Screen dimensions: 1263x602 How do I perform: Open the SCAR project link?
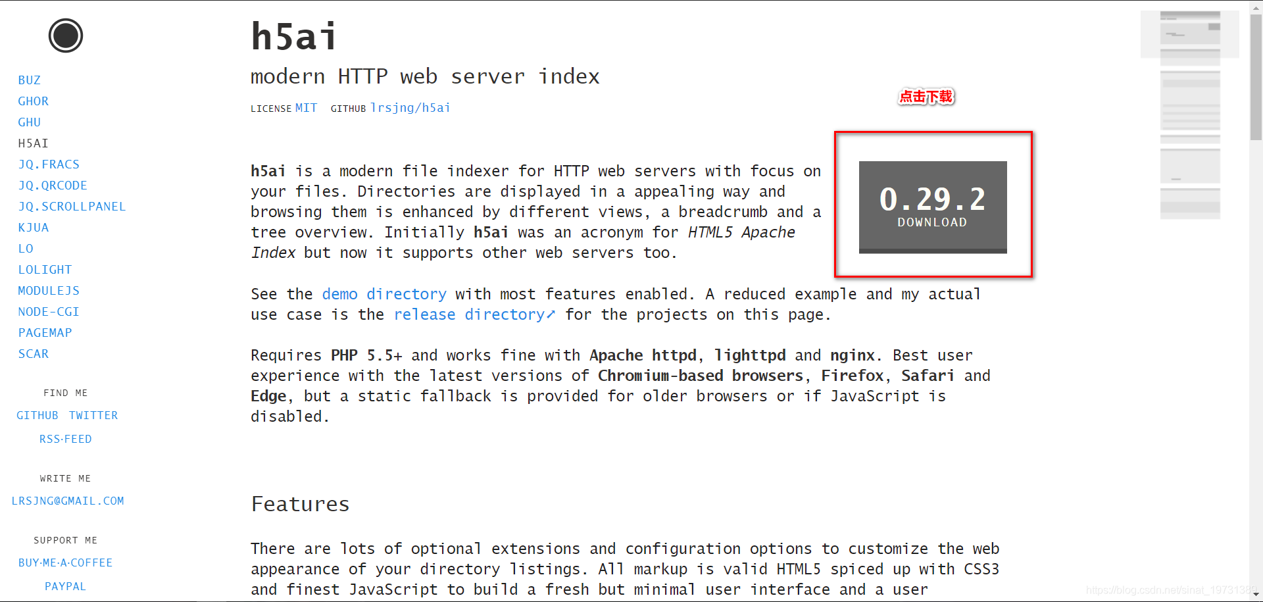(x=34, y=354)
